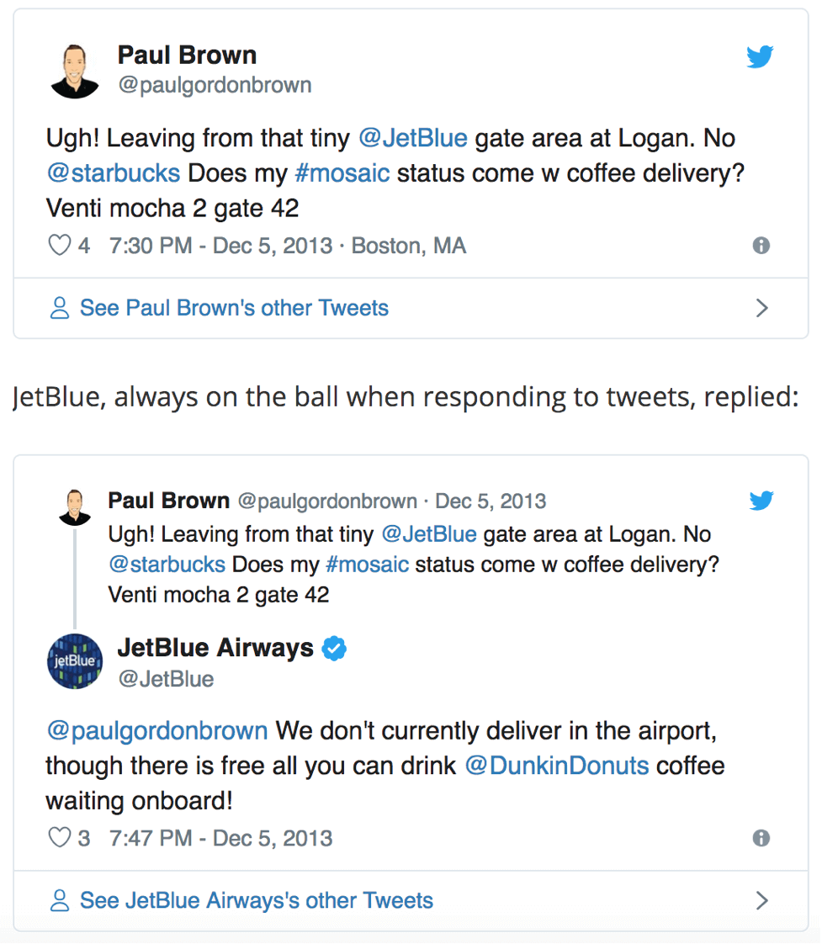This screenshot has width=822, height=944.
Task: See Paul Brown's other Tweets
Action: pos(232,308)
